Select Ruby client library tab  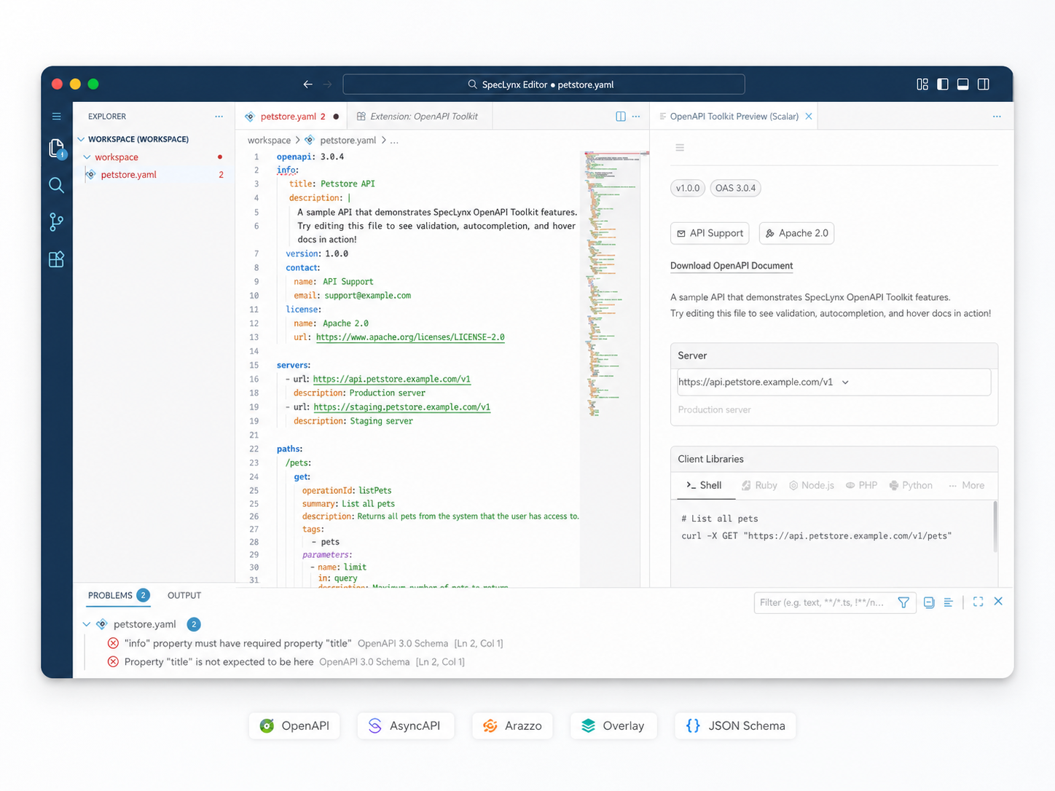[x=759, y=486]
